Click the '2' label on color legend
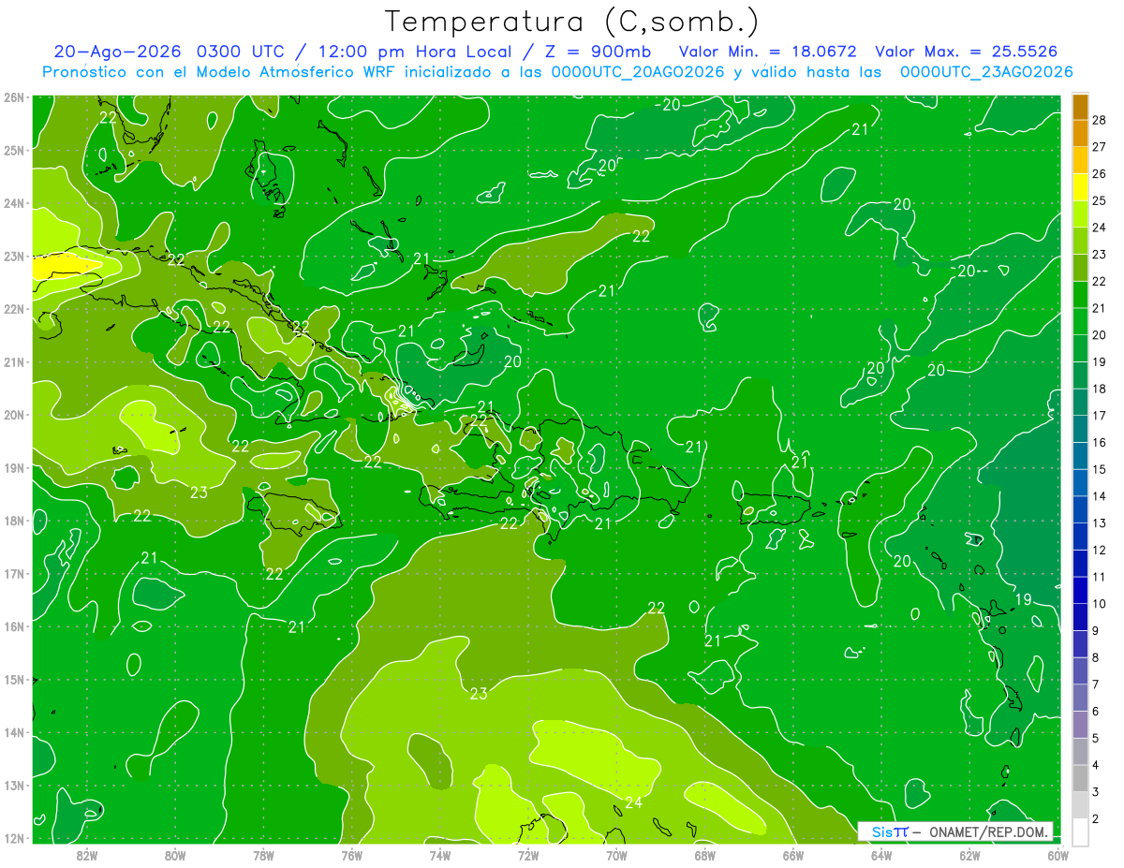 1096,818
